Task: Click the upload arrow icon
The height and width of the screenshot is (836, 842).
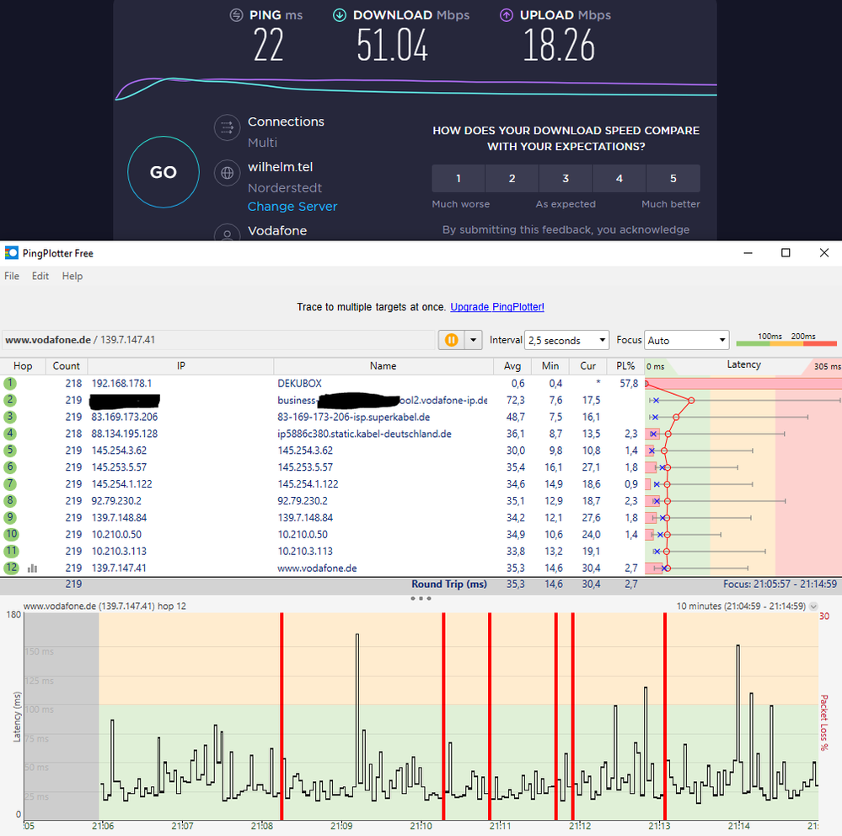Action: [x=507, y=15]
